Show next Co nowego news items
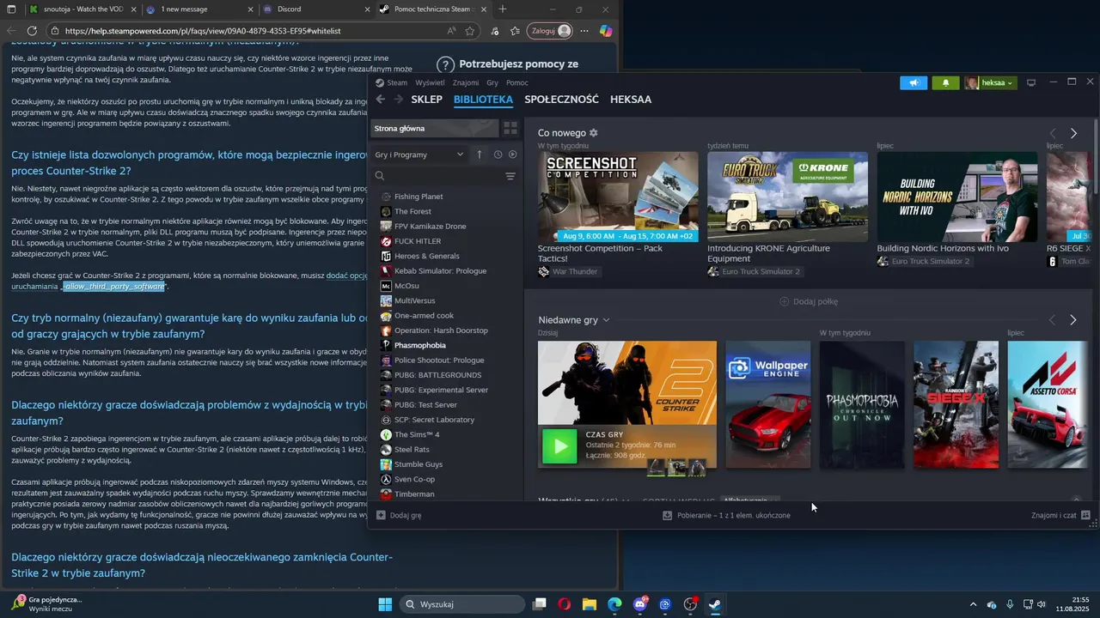Screen dimensions: 1100x618 point(1073,133)
